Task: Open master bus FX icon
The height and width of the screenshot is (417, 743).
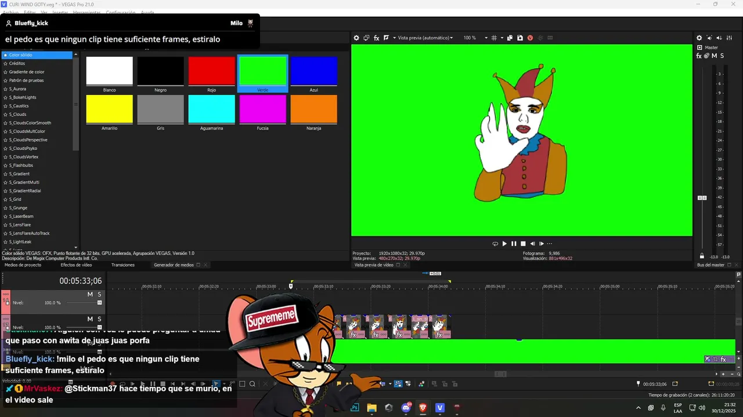Action: (x=699, y=56)
